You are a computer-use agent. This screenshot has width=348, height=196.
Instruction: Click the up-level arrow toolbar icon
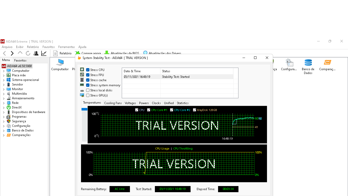tap(20, 53)
